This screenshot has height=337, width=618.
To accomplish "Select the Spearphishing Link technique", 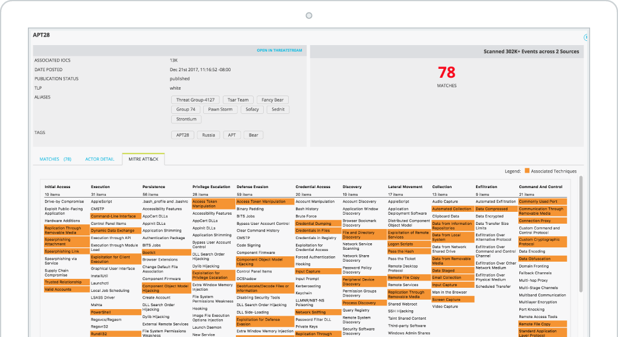I will [67, 251].
